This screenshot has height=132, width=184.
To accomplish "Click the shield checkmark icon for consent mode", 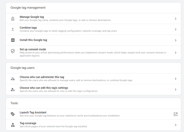I will (13, 51).
